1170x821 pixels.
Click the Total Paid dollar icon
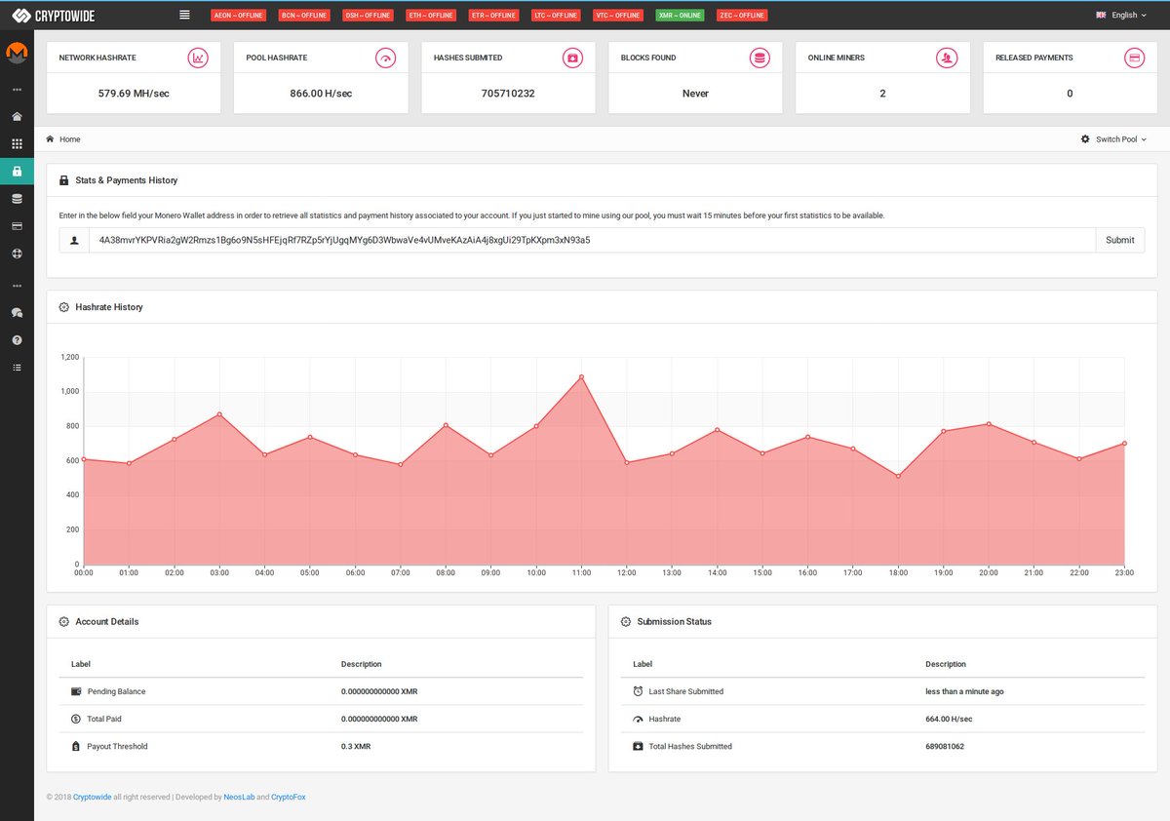(x=76, y=719)
